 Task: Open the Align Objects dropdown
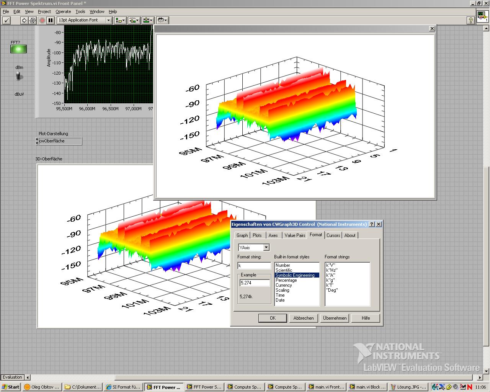pos(120,20)
